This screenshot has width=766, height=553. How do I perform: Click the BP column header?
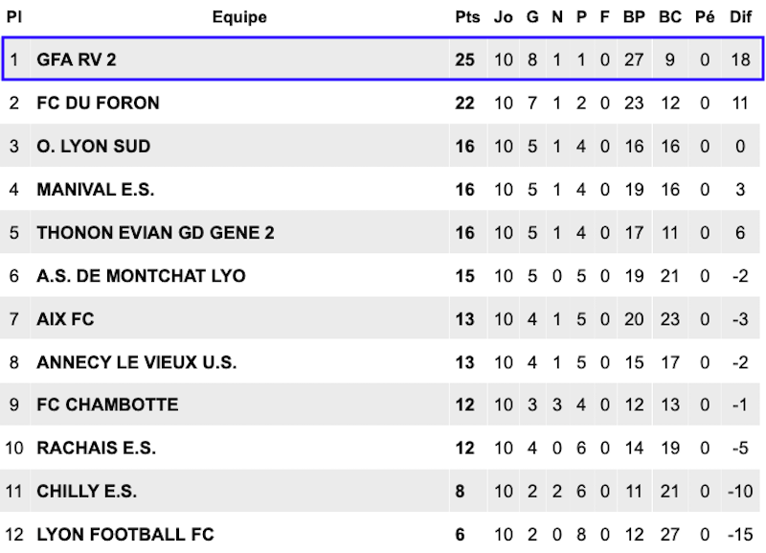pyautogui.click(x=634, y=17)
